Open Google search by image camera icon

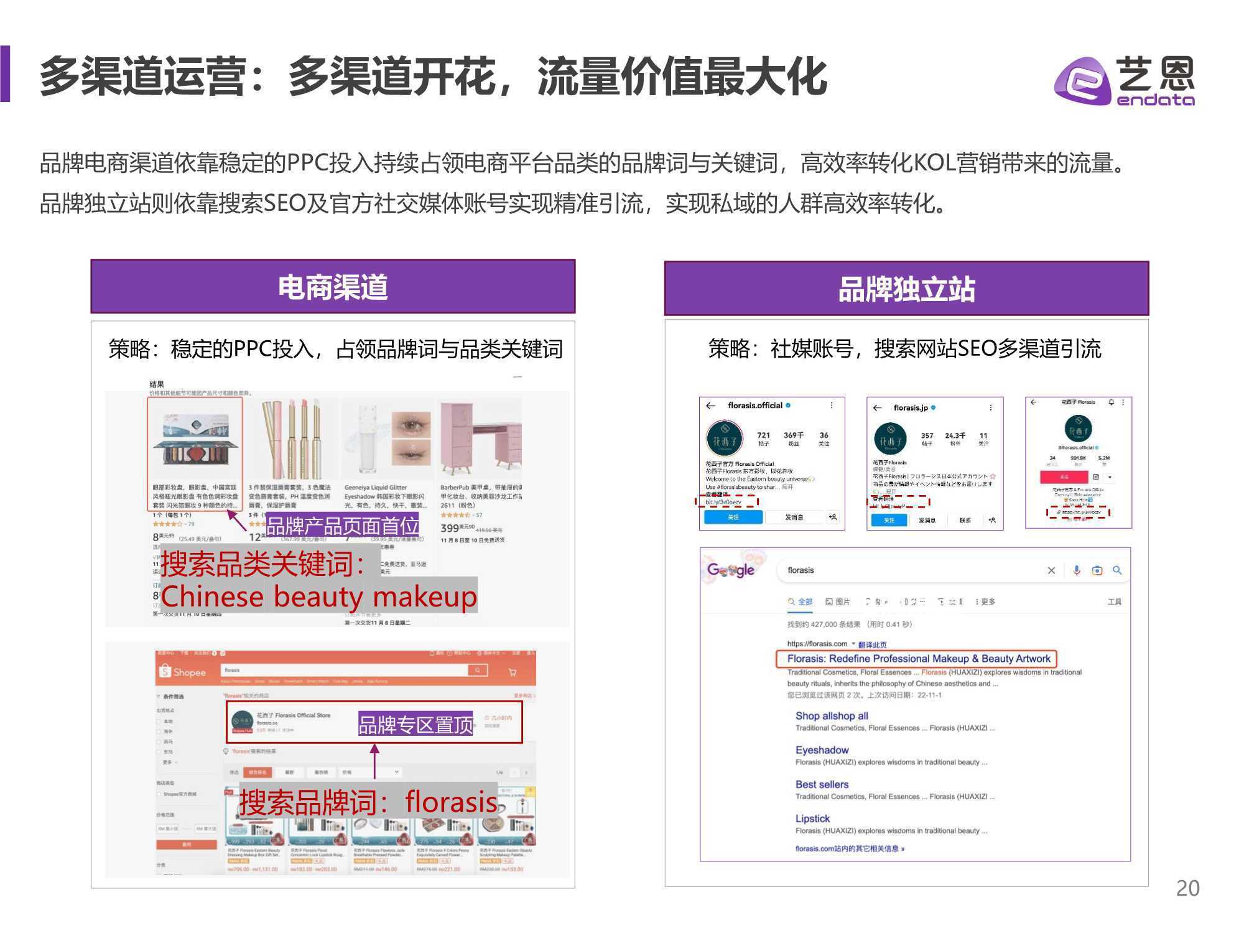point(1097,570)
